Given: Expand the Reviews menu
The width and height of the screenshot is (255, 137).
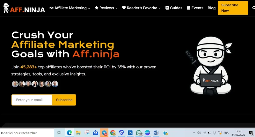Looking at the screenshot, I should tap(106, 8).
